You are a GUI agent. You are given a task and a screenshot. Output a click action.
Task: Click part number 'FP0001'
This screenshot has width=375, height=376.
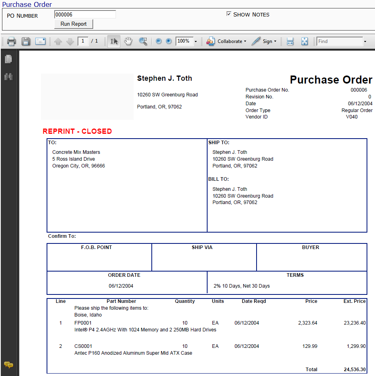[x=83, y=323]
